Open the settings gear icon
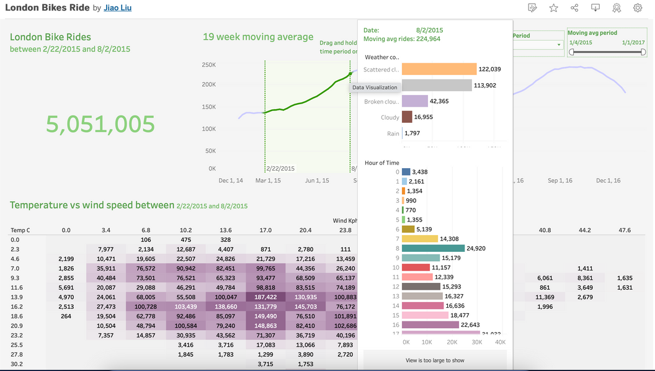 point(638,7)
